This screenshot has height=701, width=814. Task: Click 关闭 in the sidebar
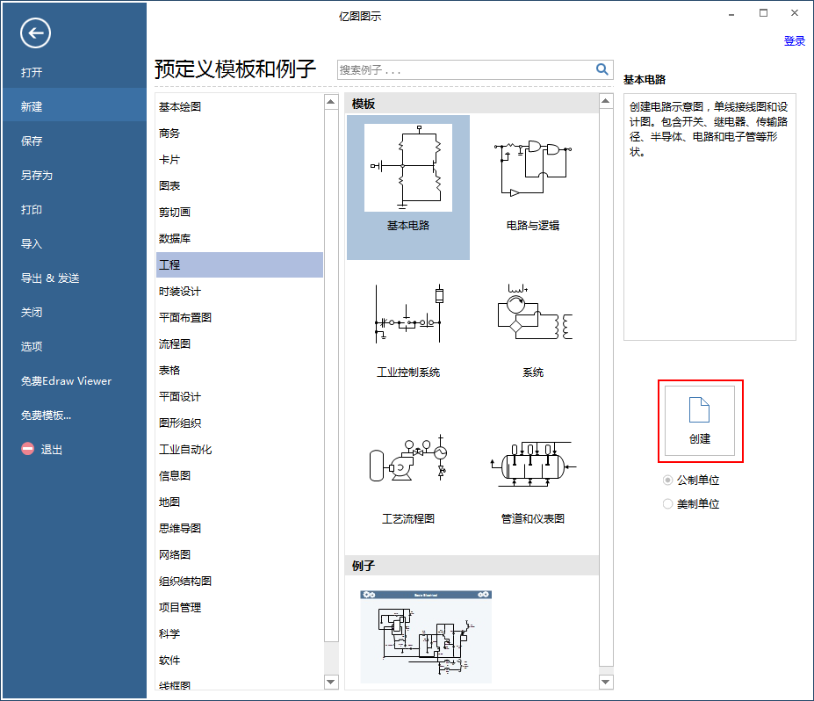tap(74, 312)
